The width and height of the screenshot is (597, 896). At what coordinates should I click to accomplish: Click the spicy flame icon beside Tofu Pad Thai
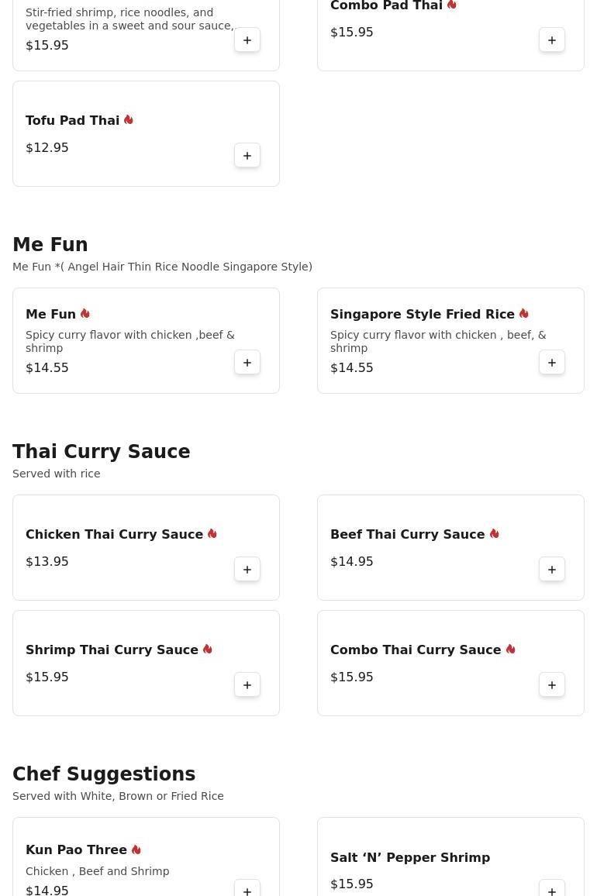point(129,120)
